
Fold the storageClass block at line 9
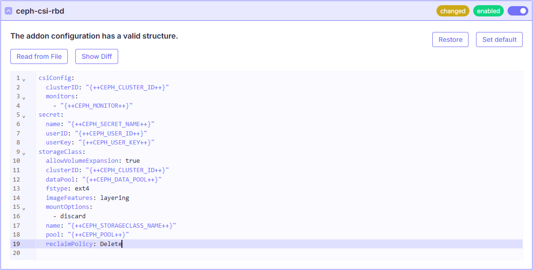tap(24, 153)
